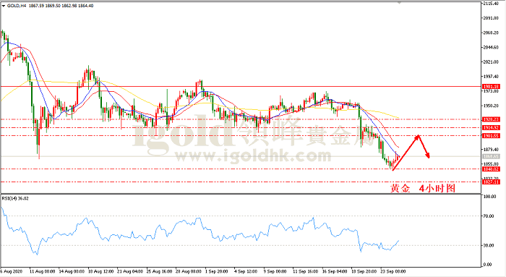Select the 1920.23 resistance level tag
The width and height of the screenshot is (506, 277).
pos(491,119)
